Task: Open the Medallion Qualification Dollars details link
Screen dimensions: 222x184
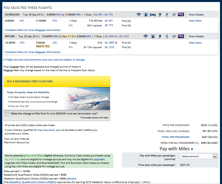Action: 71,179
